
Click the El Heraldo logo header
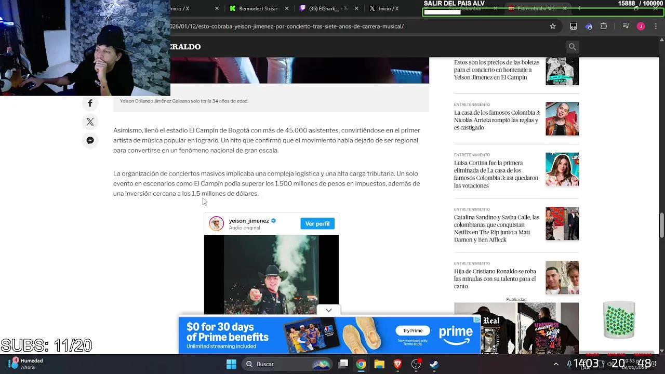click(x=185, y=47)
